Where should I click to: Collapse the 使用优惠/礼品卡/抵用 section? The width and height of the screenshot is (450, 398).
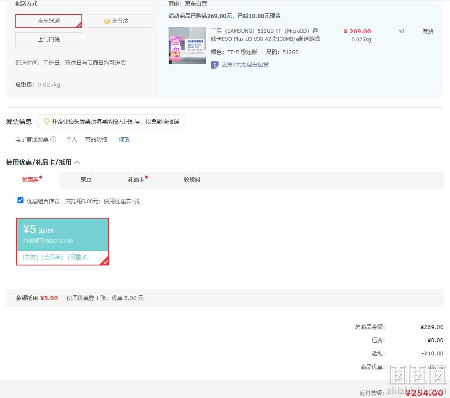tap(78, 162)
